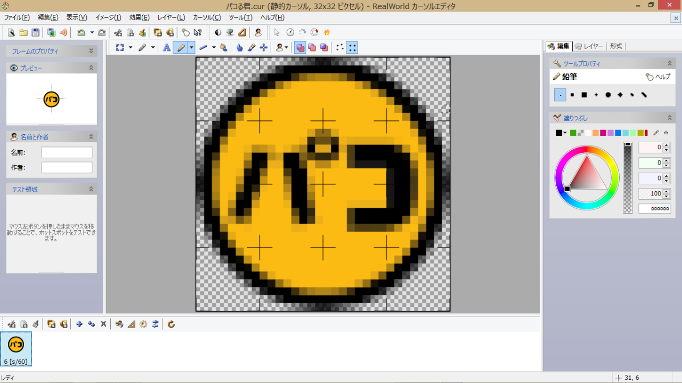This screenshot has height=383, width=682.
Task: Click the 名前 text input field
Action: [67, 153]
